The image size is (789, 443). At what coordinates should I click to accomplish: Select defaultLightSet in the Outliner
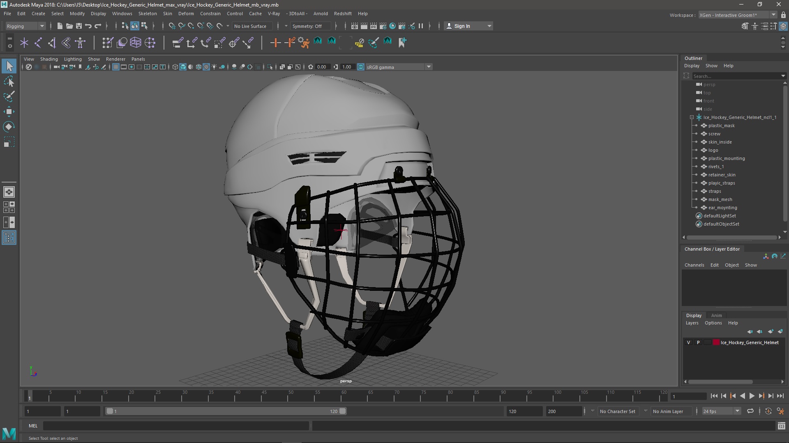(x=719, y=216)
